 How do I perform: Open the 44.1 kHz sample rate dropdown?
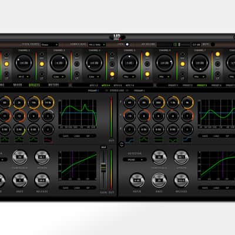(x=97, y=45)
